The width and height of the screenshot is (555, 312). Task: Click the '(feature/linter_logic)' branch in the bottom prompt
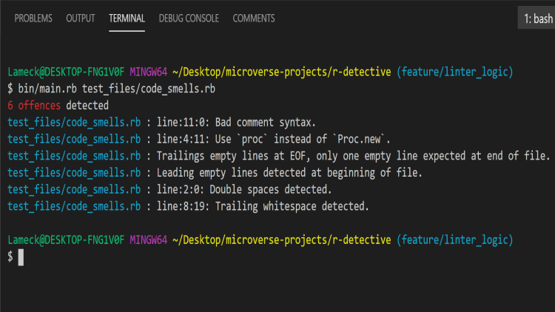[x=455, y=240]
